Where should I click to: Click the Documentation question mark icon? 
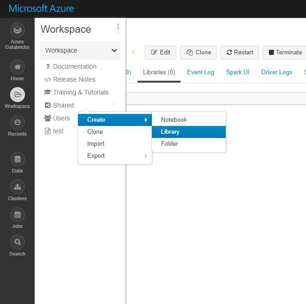[x=48, y=66]
